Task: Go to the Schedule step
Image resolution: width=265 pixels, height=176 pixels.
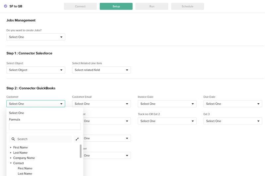Action: click(x=187, y=6)
